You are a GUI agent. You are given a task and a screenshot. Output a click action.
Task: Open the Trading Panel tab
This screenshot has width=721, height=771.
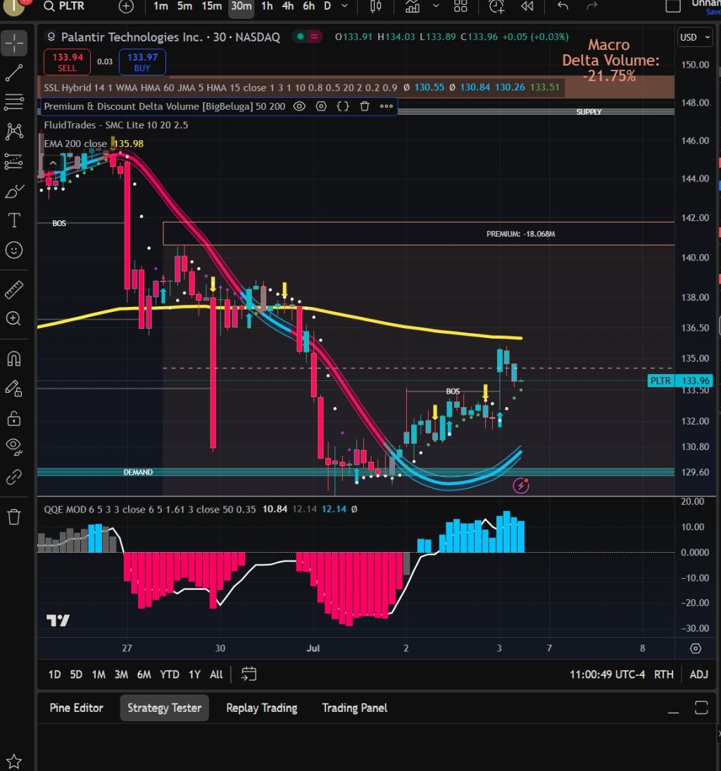(x=355, y=708)
